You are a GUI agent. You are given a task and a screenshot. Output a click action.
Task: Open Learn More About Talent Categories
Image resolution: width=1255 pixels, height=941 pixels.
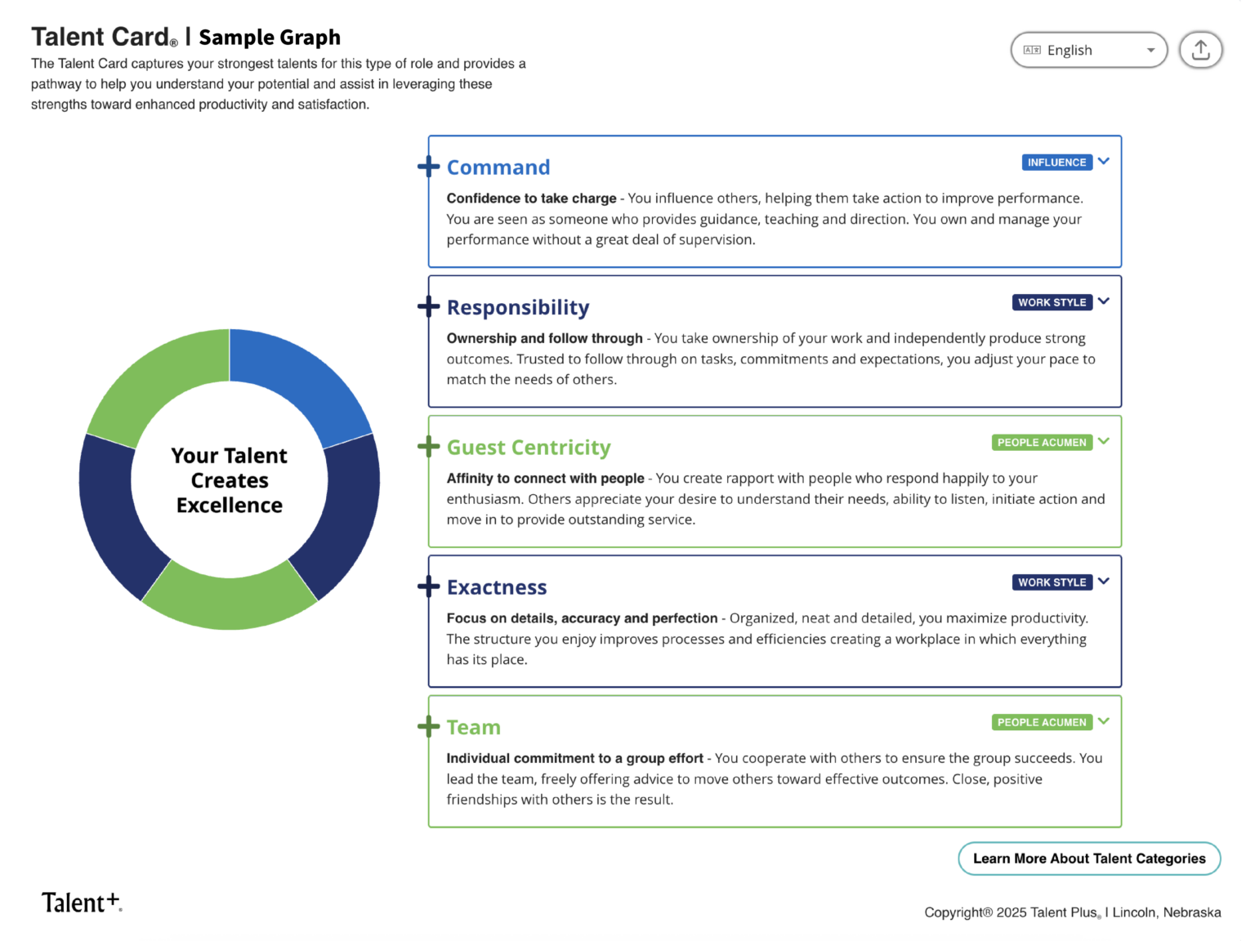coord(1089,858)
